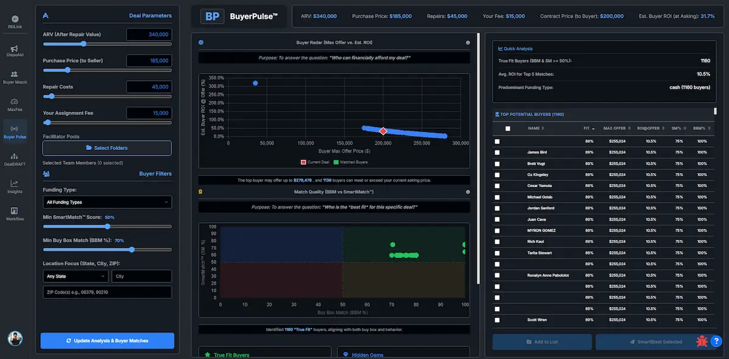Open the MaxFee gauge icon
Screen dimensions: 729x359
click(x=15, y=101)
